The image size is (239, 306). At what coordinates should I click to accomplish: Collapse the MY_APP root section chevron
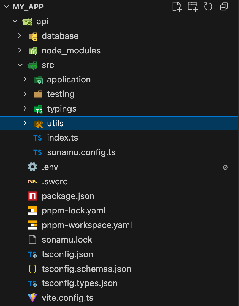(x=6, y=7)
